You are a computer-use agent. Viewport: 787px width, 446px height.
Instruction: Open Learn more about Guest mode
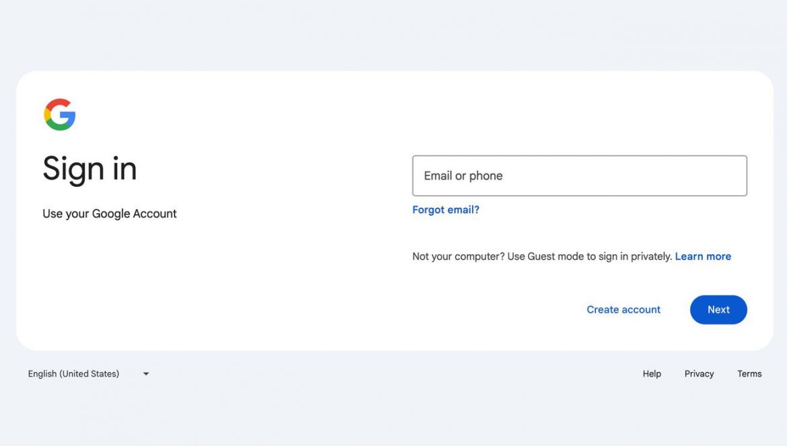[703, 256]
